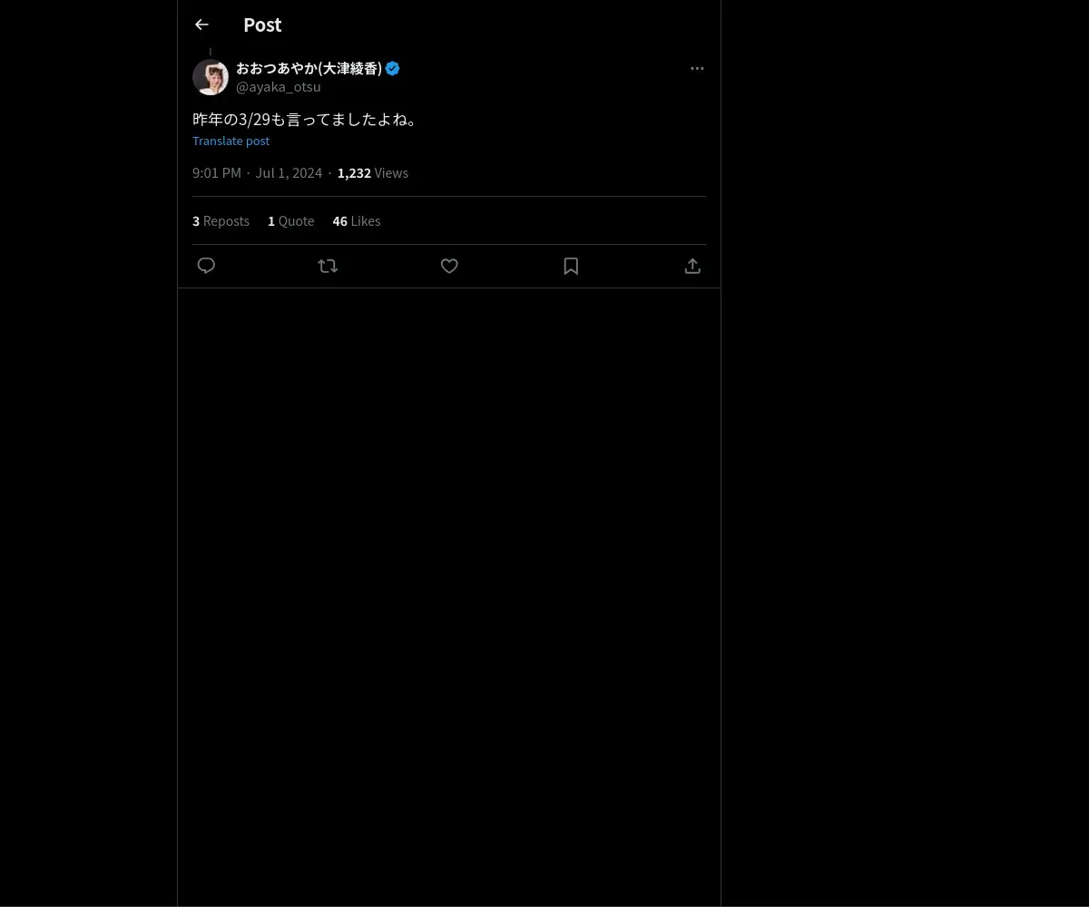Viewport: 1089px width, 907px height.
Task: Open the share icon menu
Action: [692, 266]
